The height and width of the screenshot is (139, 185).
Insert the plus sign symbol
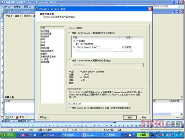(x=95, y=126)
